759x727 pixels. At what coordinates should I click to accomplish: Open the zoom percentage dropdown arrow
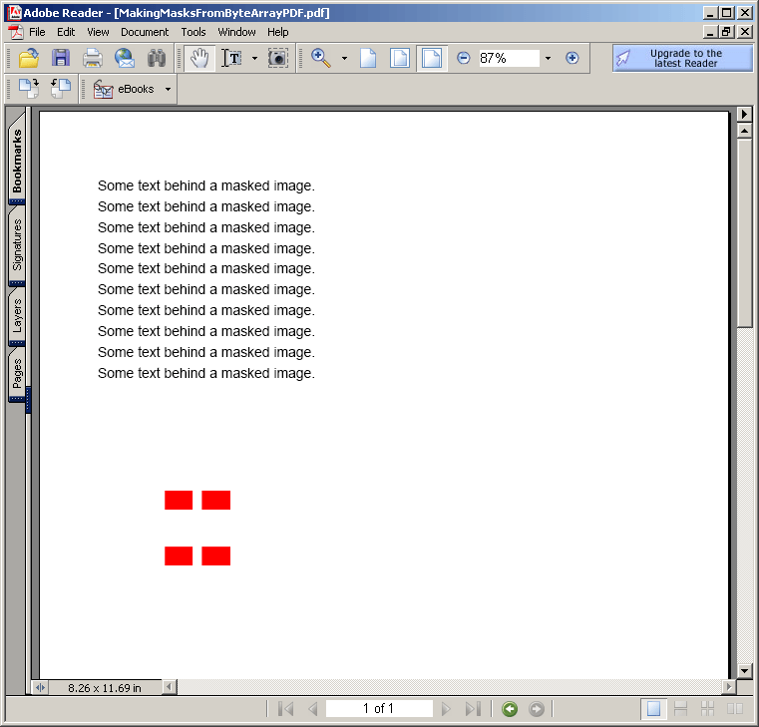pyautogui.click(x=548, y=58)
